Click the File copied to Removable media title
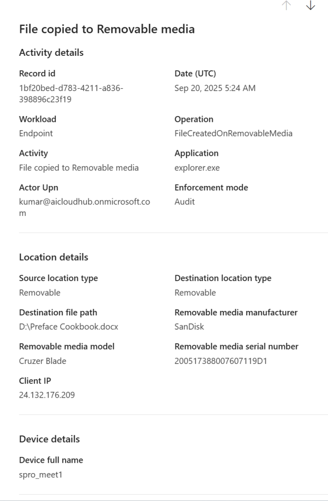This screenshot has width=328, height=501. 107,29
